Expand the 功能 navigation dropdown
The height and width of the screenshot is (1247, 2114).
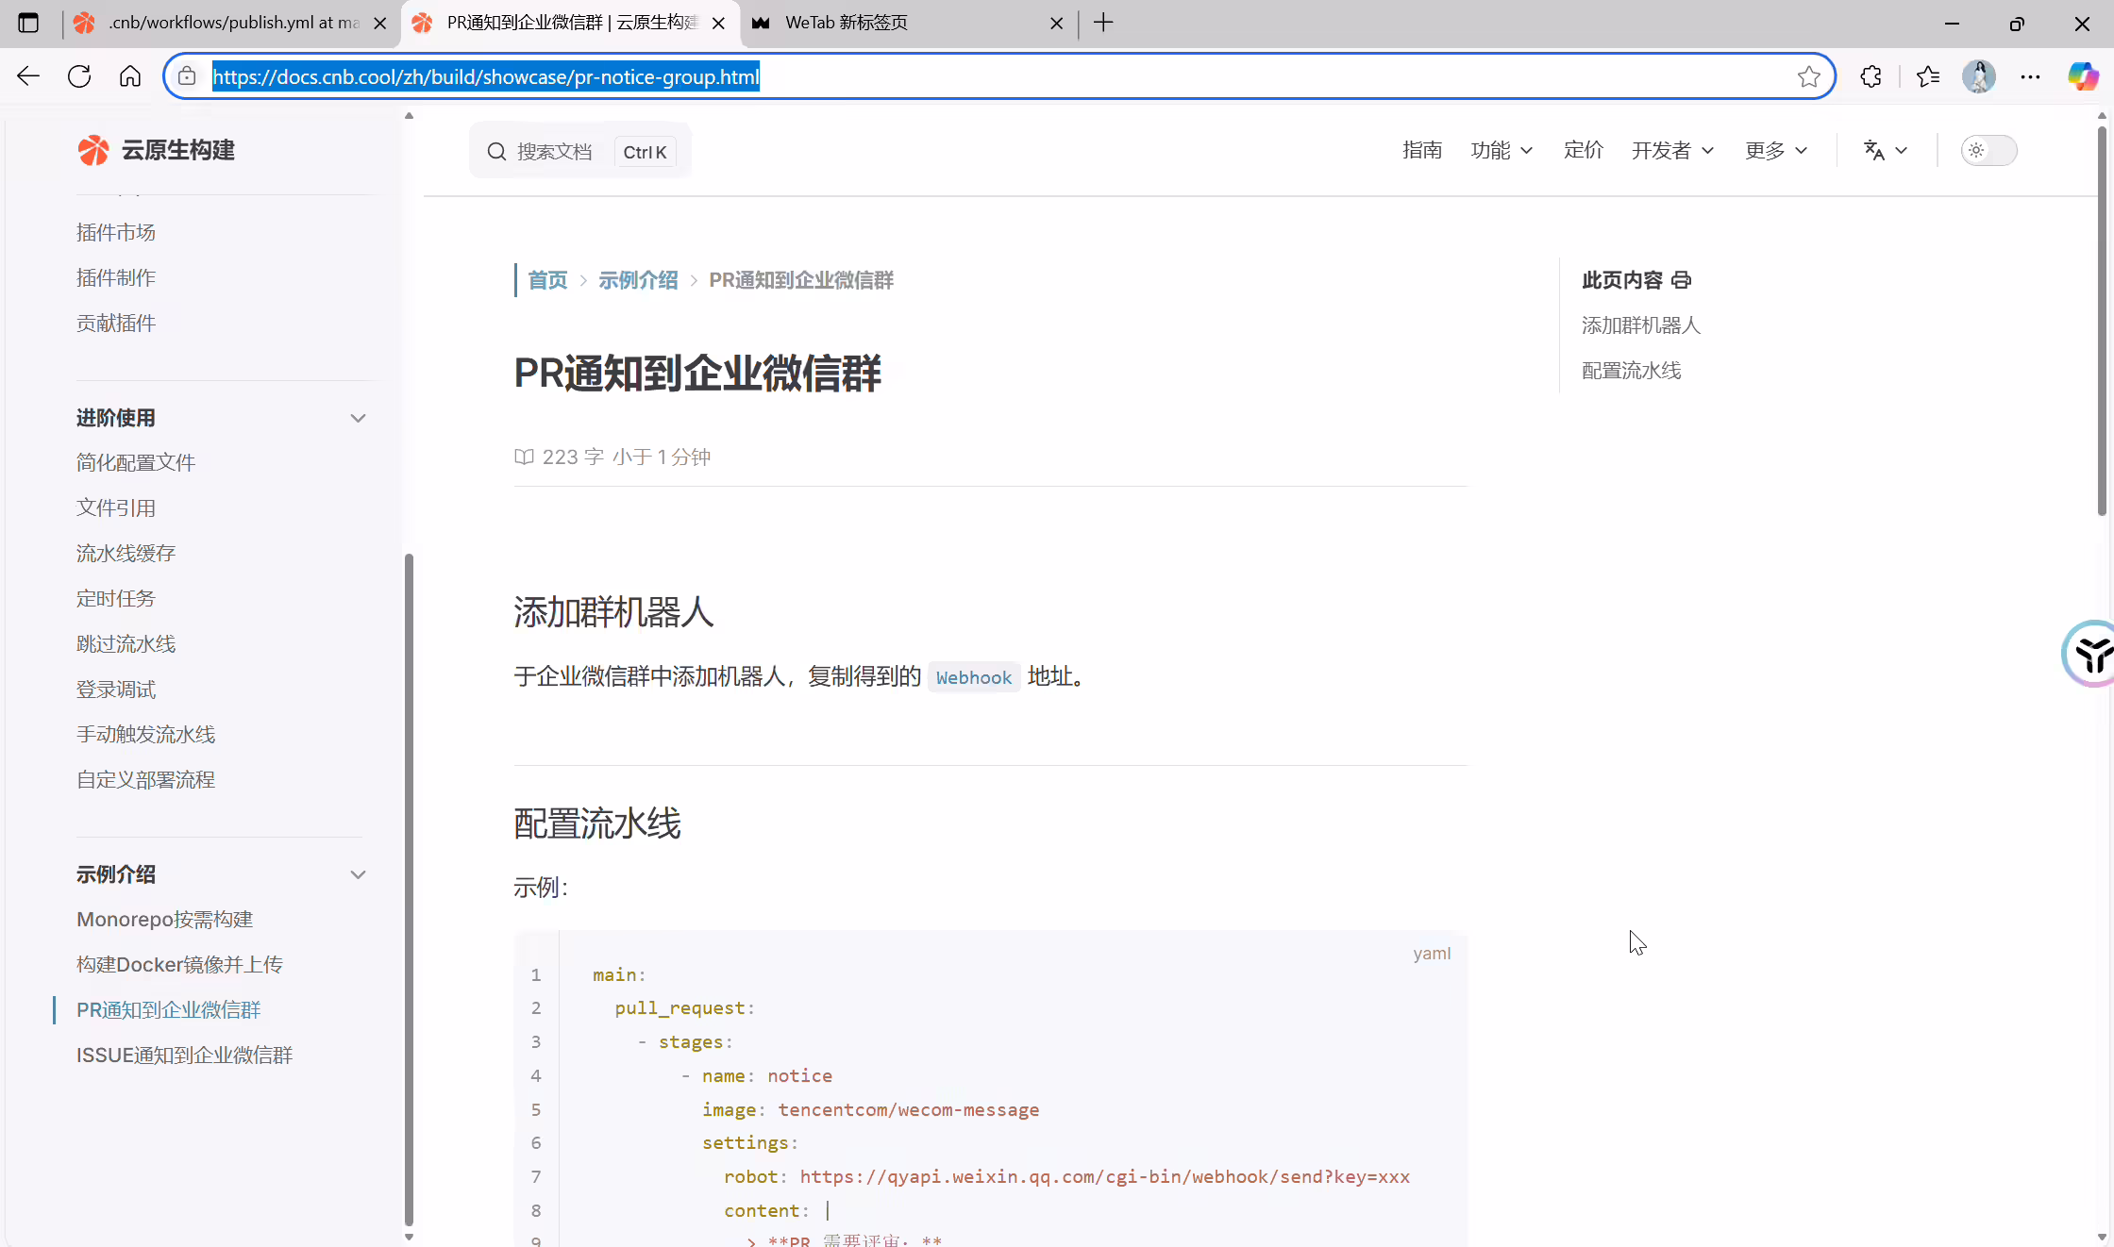(1502, 151)
